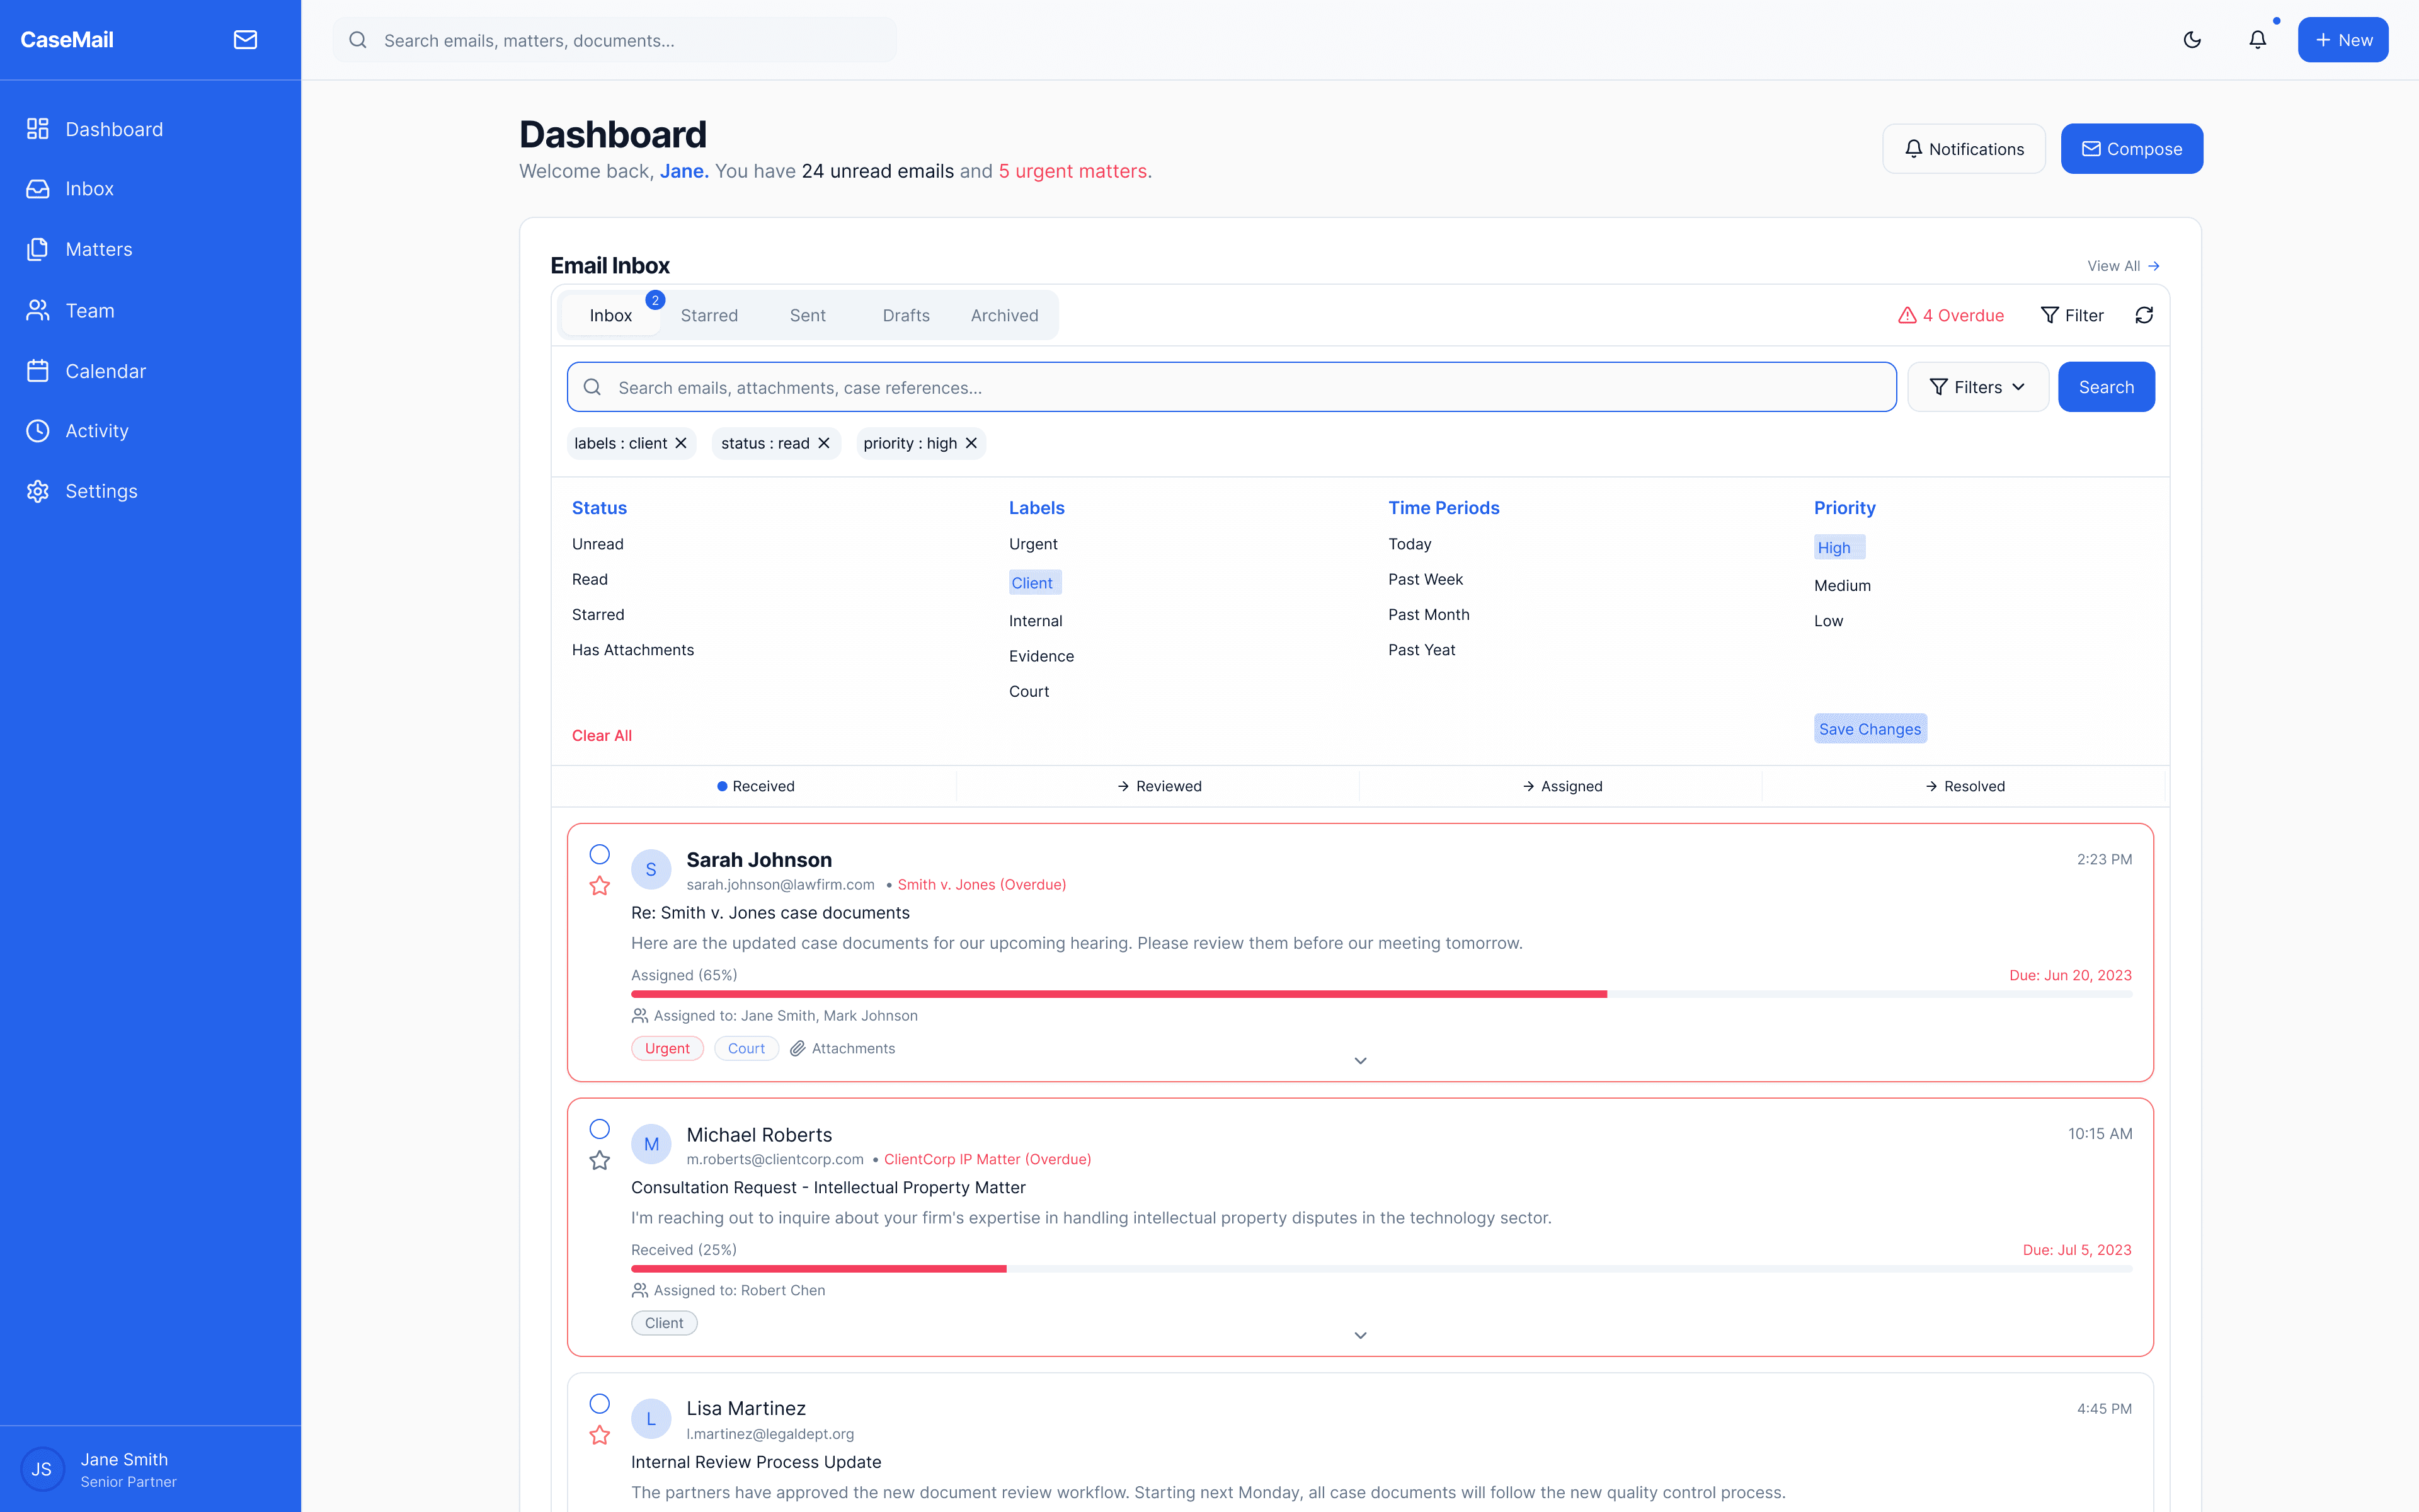Click the Court tag on Sarah's email
2419x1512 pixels.
tap(746, 1048)
